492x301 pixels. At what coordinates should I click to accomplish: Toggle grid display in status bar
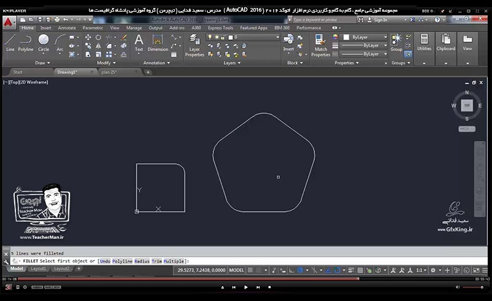tap(250, 270)
